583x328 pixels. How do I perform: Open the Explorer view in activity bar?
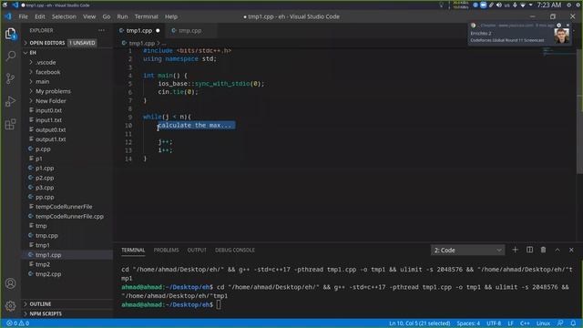10,34
